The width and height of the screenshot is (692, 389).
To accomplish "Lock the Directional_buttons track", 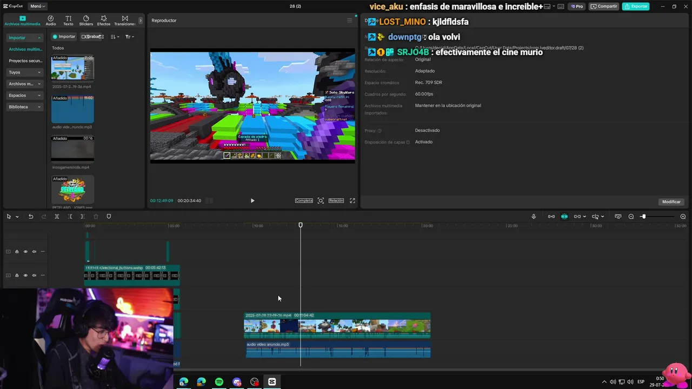I will tap(17, 275).
